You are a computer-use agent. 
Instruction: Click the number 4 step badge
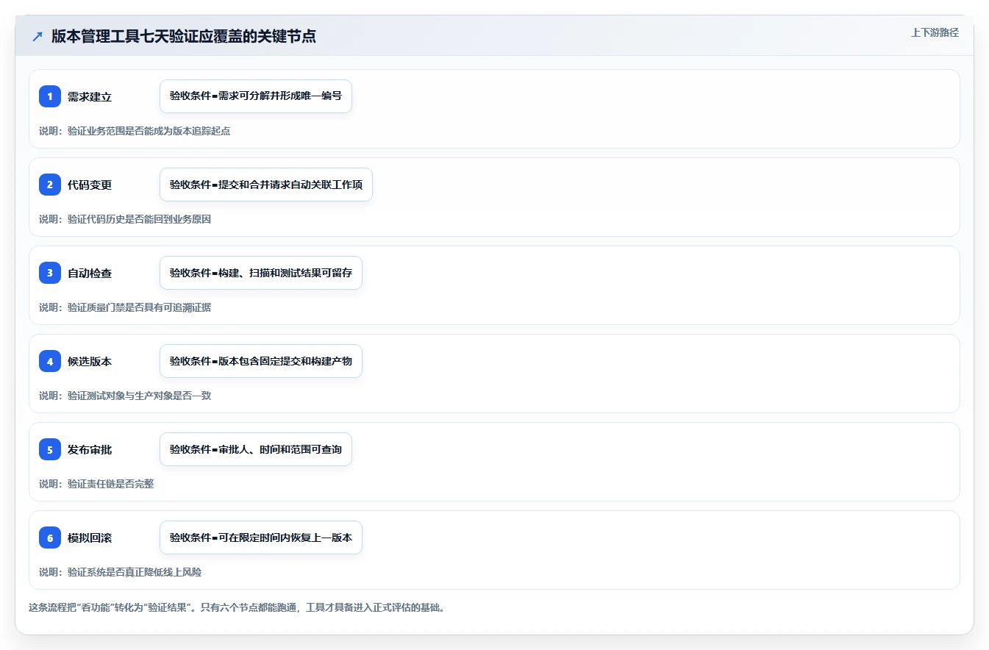pyautogui.click(x=50, y=361)
